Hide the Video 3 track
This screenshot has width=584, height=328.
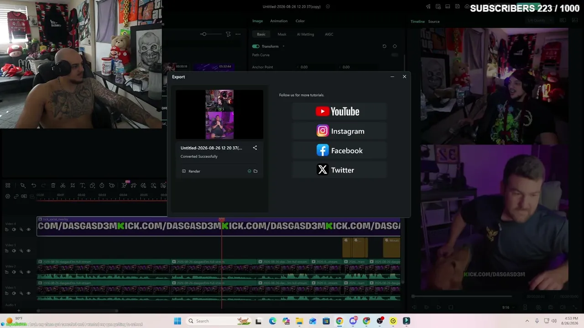point(28,251)
